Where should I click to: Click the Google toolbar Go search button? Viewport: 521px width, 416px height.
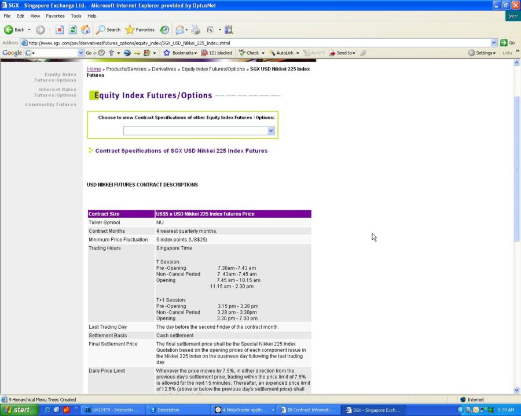click(x=89, y=53)
